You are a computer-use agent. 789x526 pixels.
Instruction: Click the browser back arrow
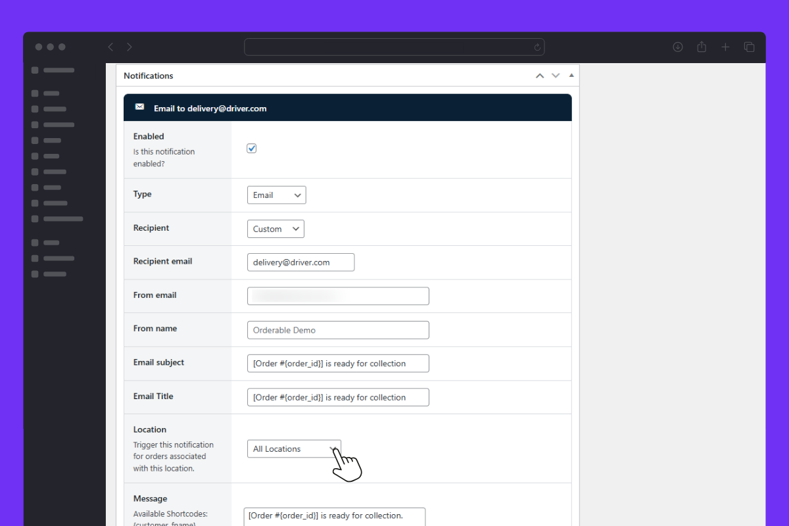[110, 47]
